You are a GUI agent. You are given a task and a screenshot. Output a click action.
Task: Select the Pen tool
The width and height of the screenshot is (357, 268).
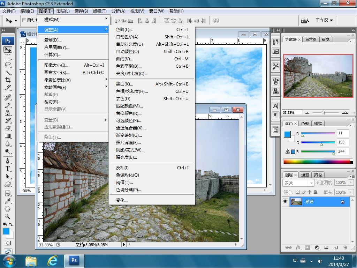pos(8,161)
